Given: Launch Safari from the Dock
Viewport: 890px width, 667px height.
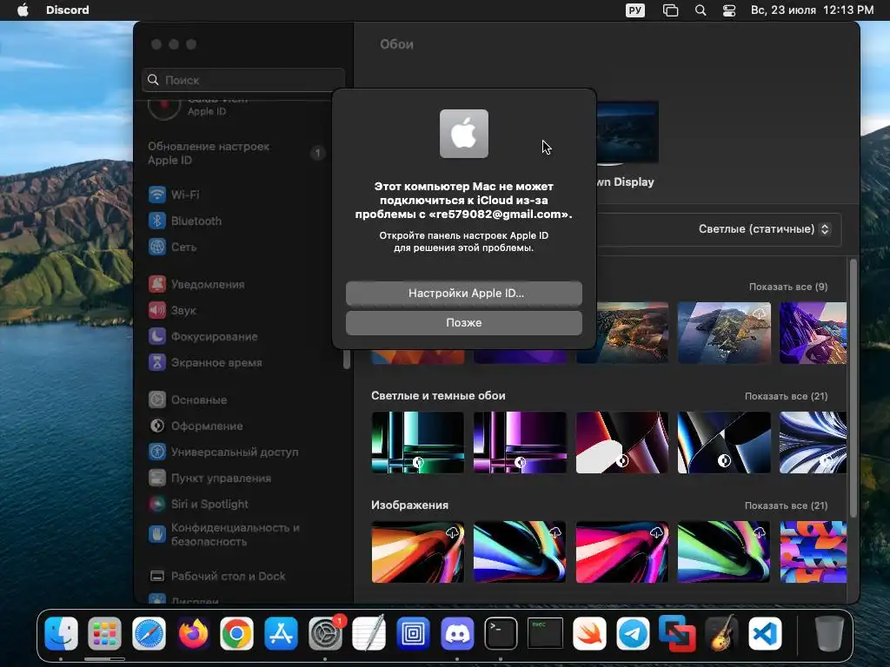Looking at the screenshot, I should 149,633.
